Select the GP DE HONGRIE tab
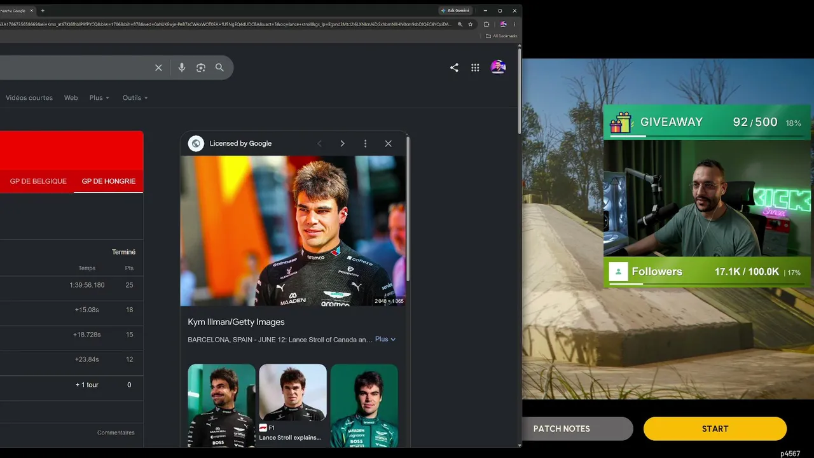The image size is (814, 458). (x=109, y=181)
